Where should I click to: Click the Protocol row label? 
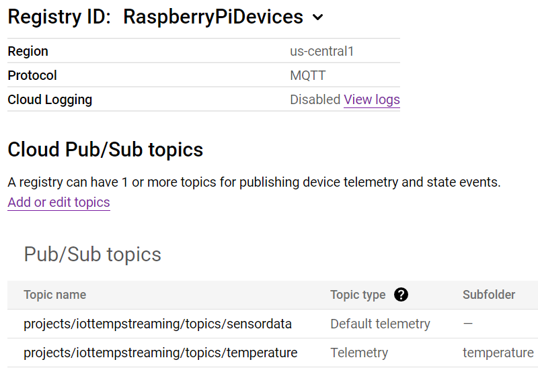pos(32,75)
